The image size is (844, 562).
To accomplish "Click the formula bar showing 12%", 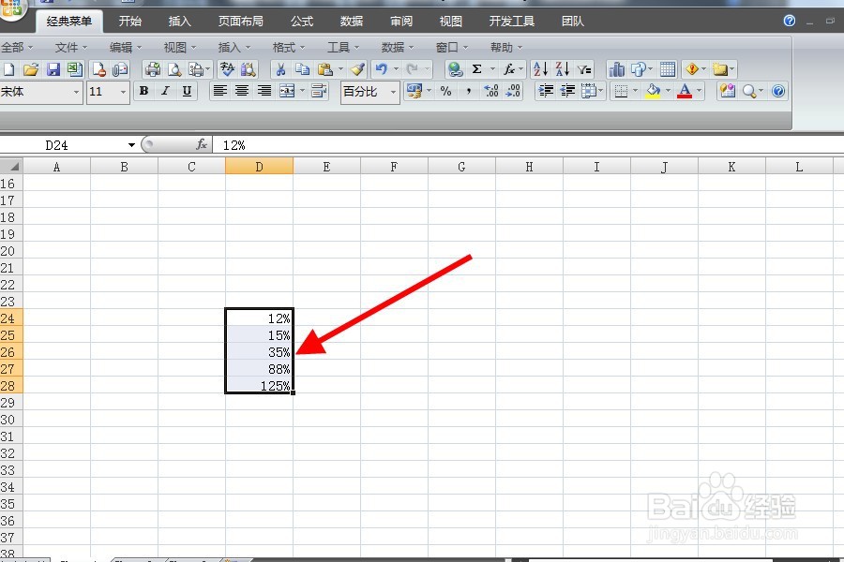I will click(x=527, y=145).
